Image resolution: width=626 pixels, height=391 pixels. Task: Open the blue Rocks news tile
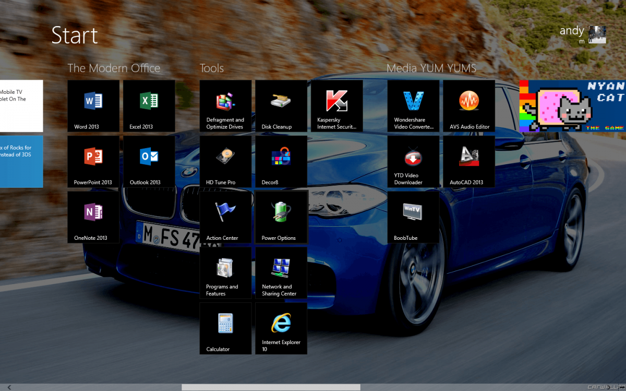(21, 162)
